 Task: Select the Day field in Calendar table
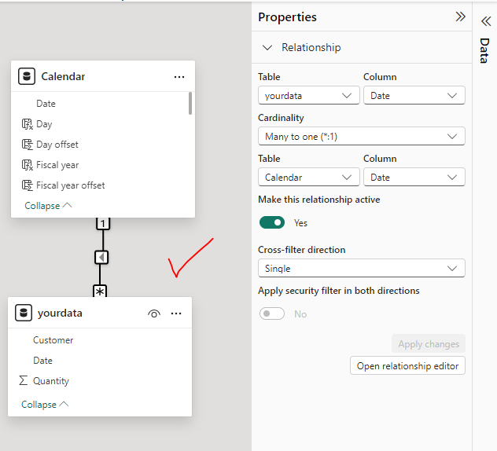coord(44,124)
